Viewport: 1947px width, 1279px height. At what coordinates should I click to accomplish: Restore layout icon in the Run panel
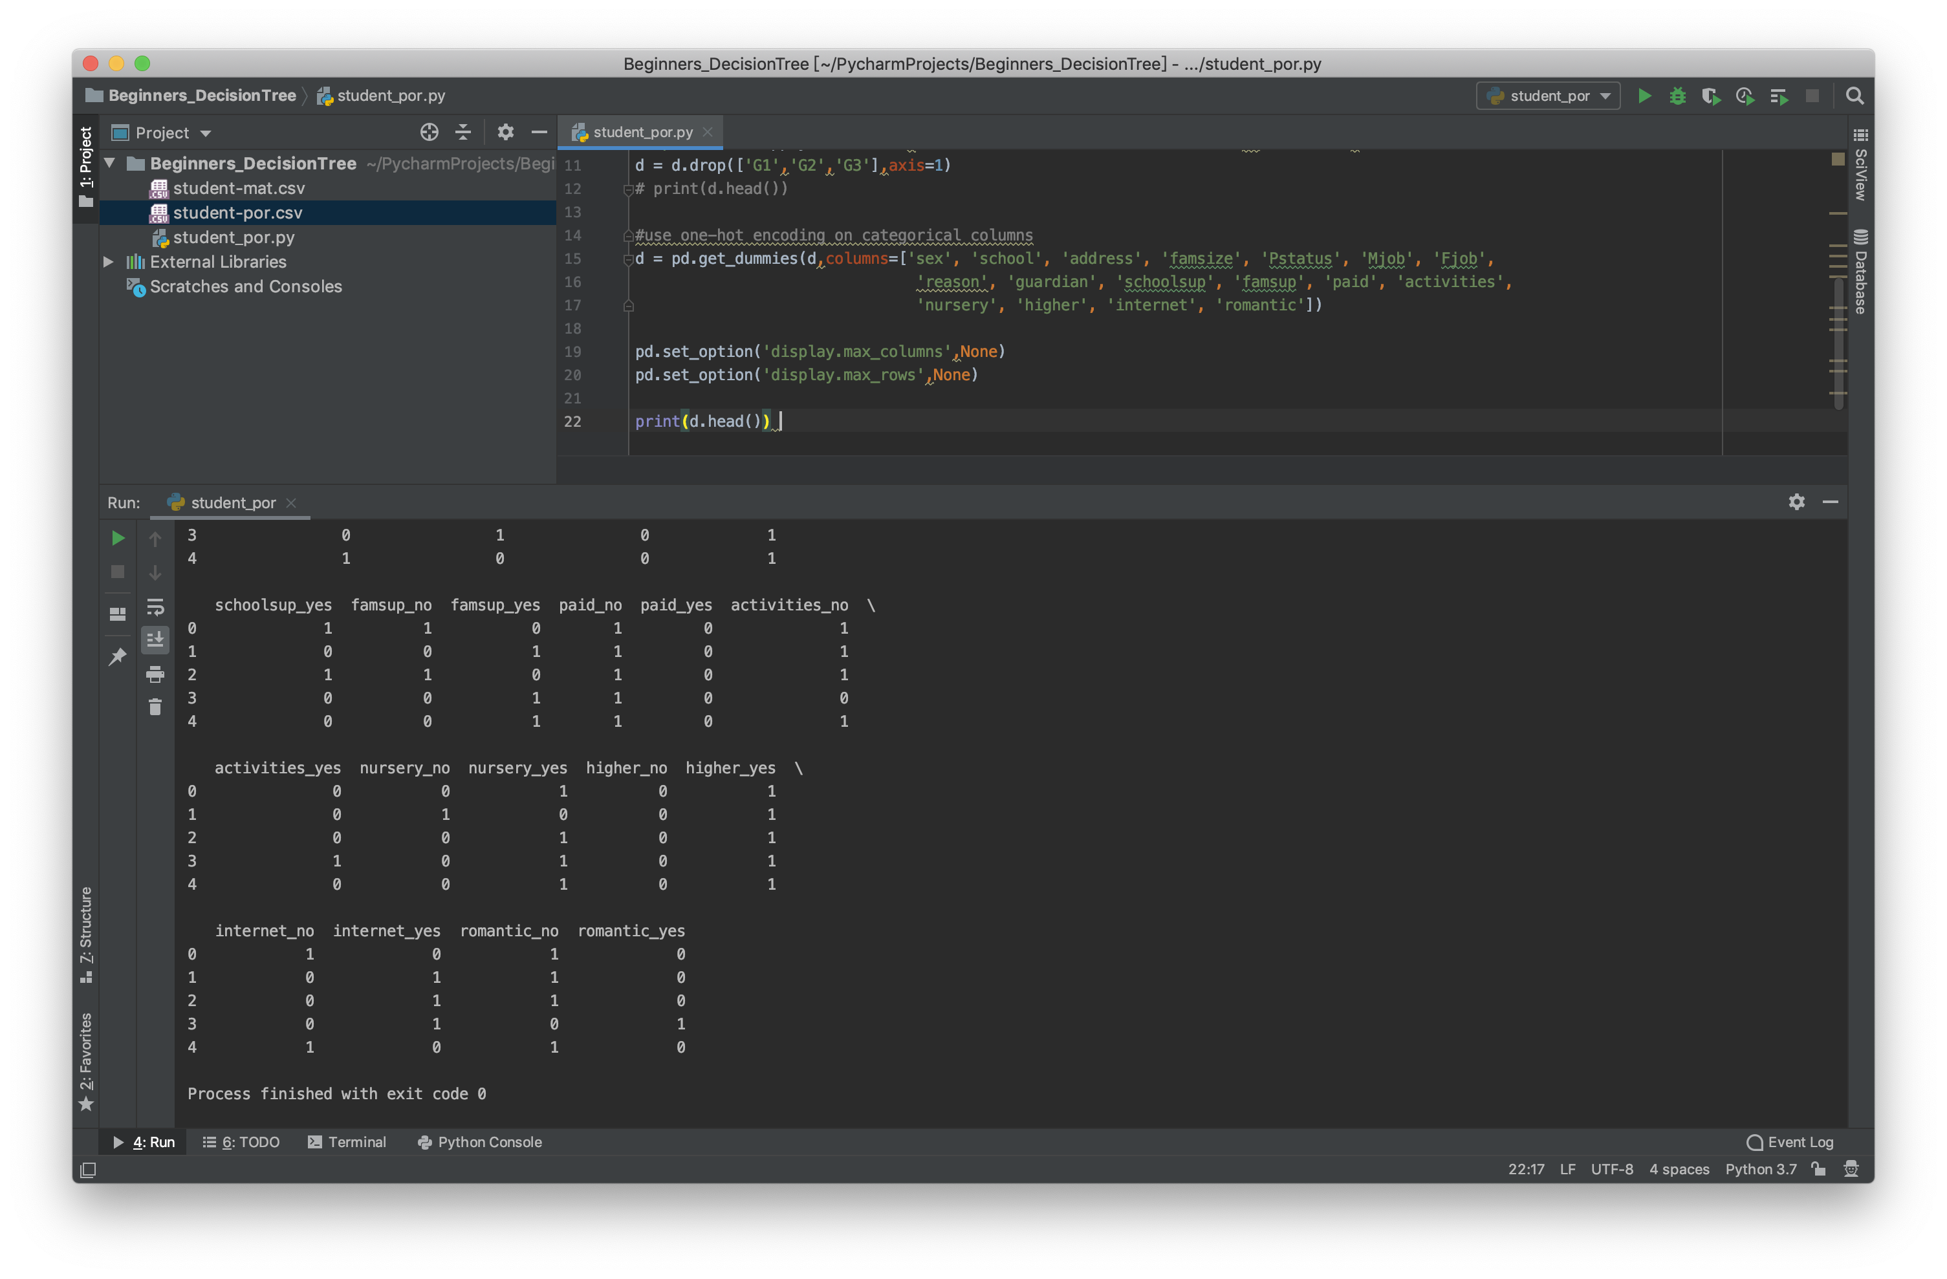pos(118,614)
